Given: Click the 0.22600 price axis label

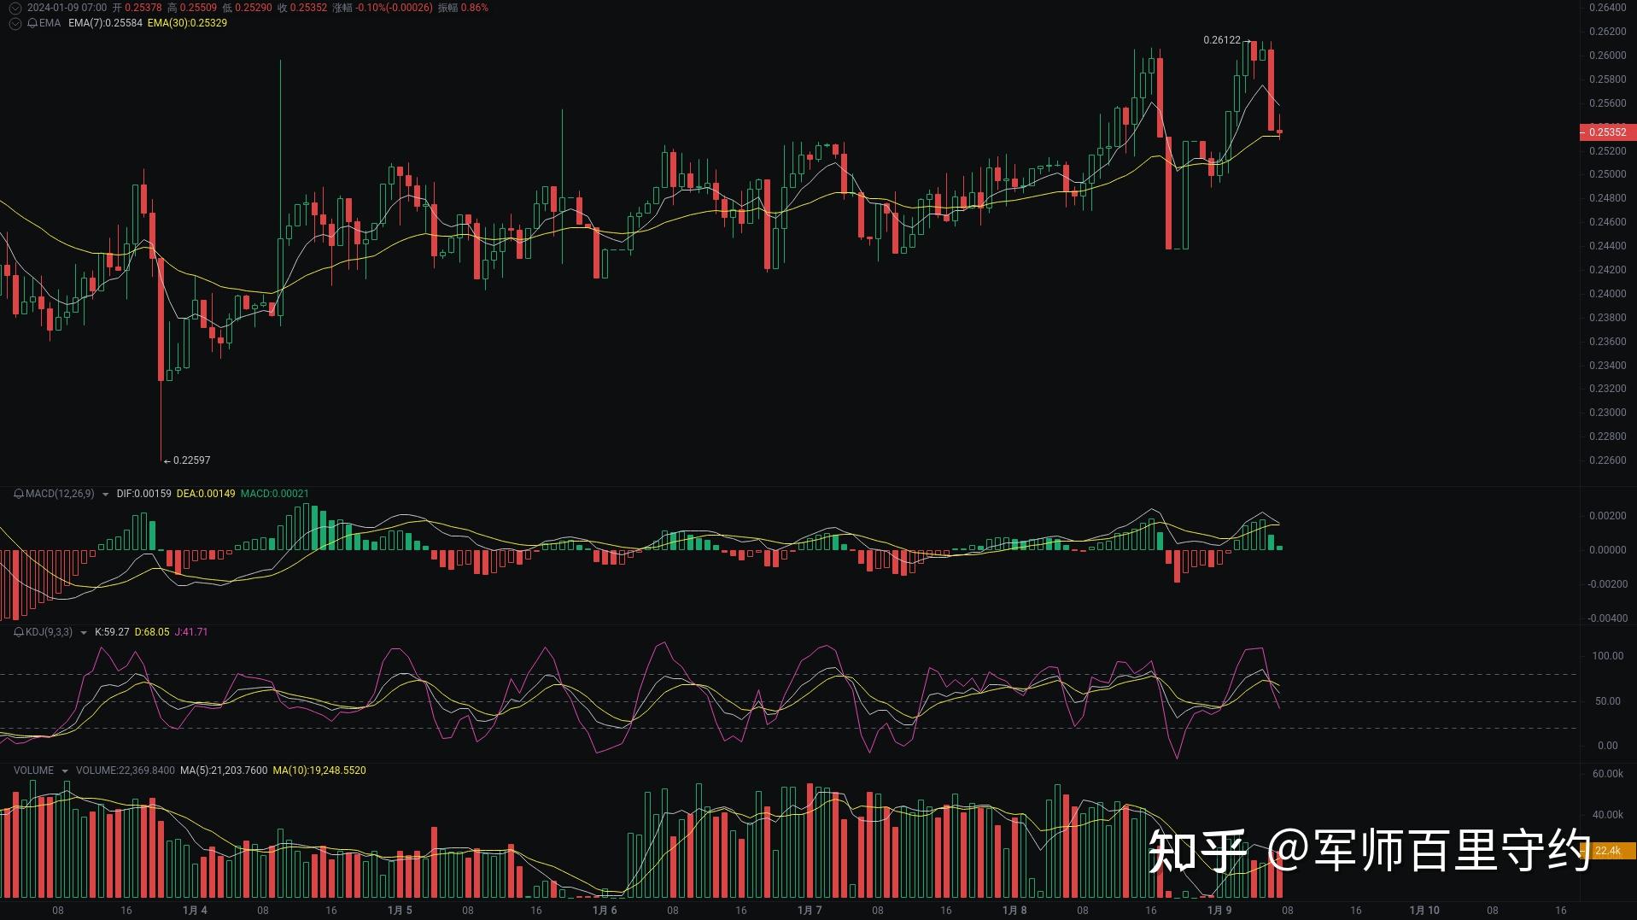Looking at the screenshot, I should coord(1607,460).
